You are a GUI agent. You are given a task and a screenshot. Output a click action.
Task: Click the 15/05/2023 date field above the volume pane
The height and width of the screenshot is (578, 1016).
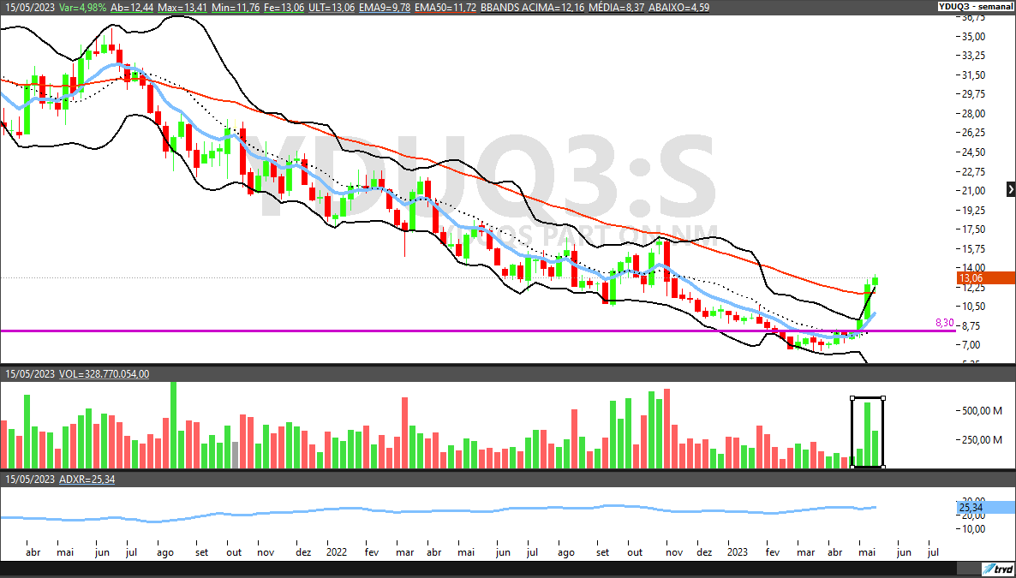coord(33,373)
